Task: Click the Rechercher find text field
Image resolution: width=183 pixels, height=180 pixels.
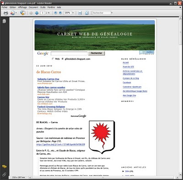Action: click(102, 13)
